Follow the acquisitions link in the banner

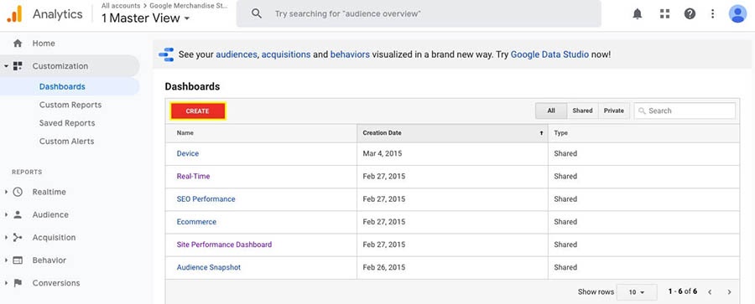286,54
